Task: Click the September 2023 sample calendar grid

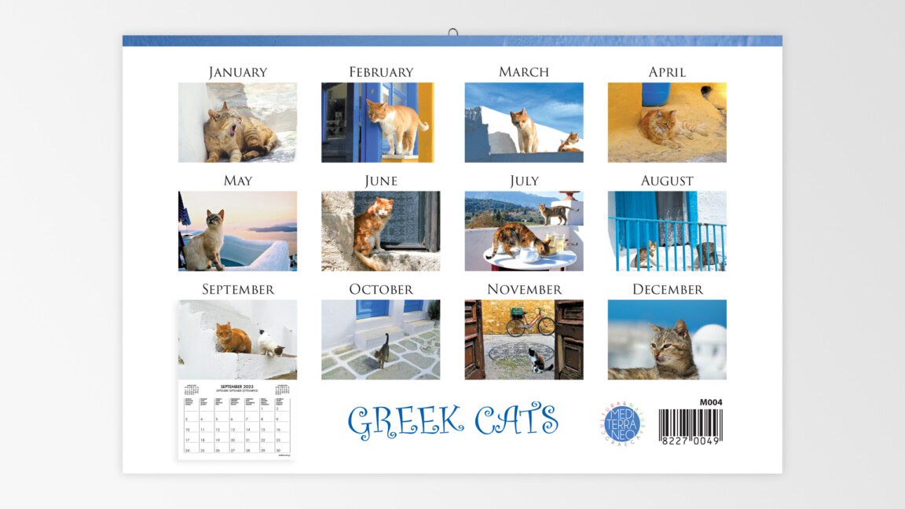Action: 236,420
